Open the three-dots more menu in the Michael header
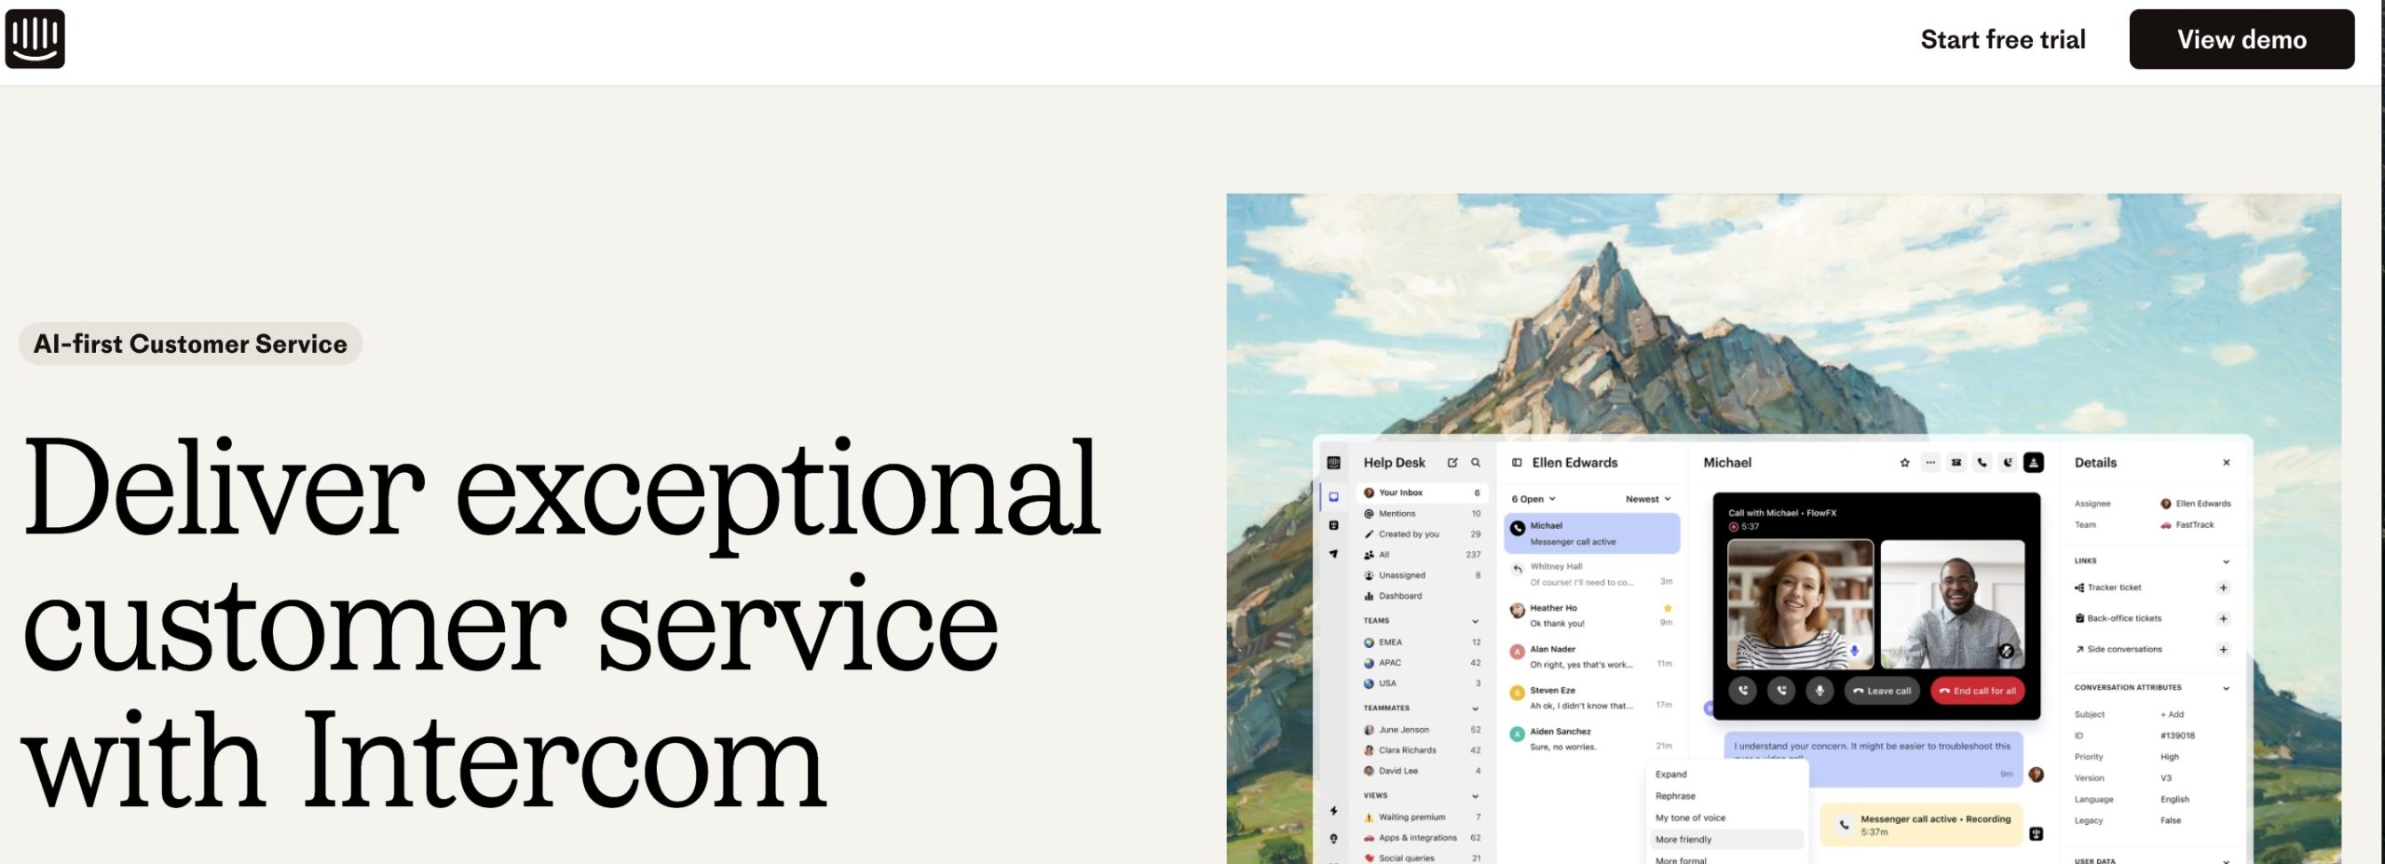 click(1930, 463)
